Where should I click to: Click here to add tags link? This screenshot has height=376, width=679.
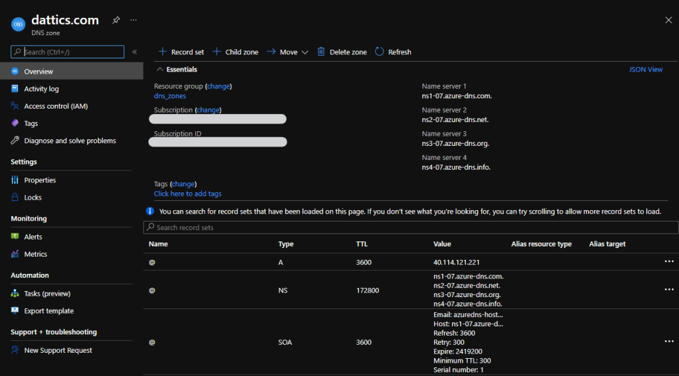click(x=188, y=194)
